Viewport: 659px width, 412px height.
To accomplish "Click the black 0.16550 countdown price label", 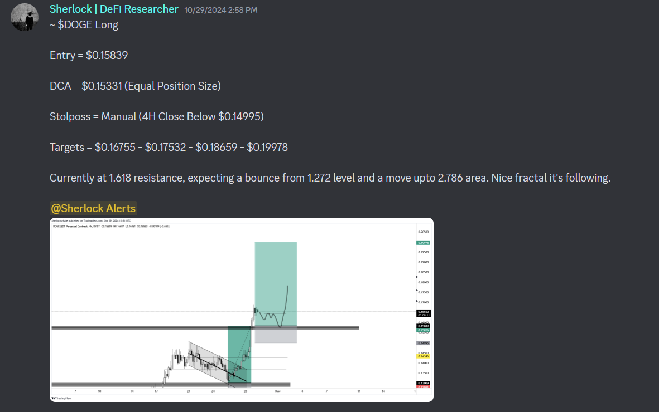I will coord(424,312).
